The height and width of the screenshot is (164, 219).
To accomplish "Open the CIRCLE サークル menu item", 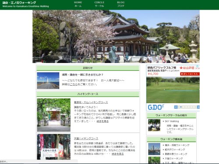I will click(99, 4).
